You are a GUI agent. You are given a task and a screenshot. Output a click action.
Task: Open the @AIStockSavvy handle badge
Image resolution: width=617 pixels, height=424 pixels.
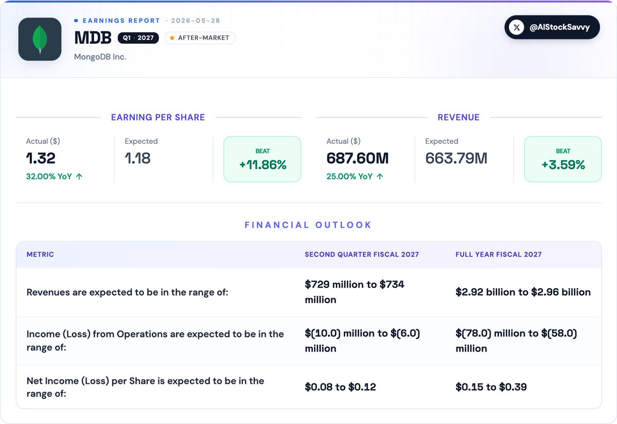click(x=552, y=27)
